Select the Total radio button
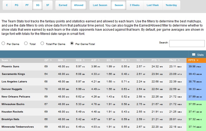The height and width of the screenshot is (131, 206). pyautogui.click(x=26, y=43)
